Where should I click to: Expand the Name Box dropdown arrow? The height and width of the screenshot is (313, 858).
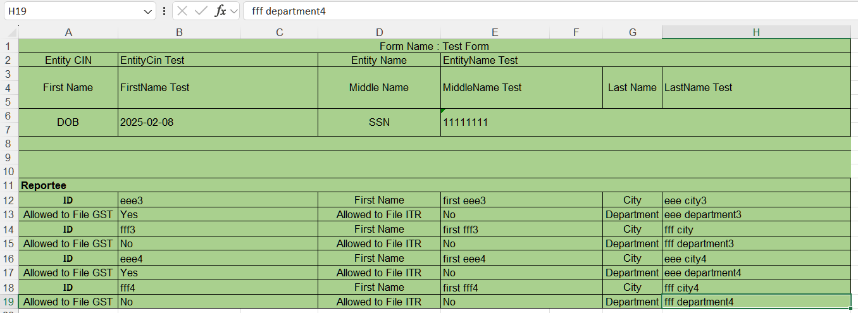coord(148,11)
